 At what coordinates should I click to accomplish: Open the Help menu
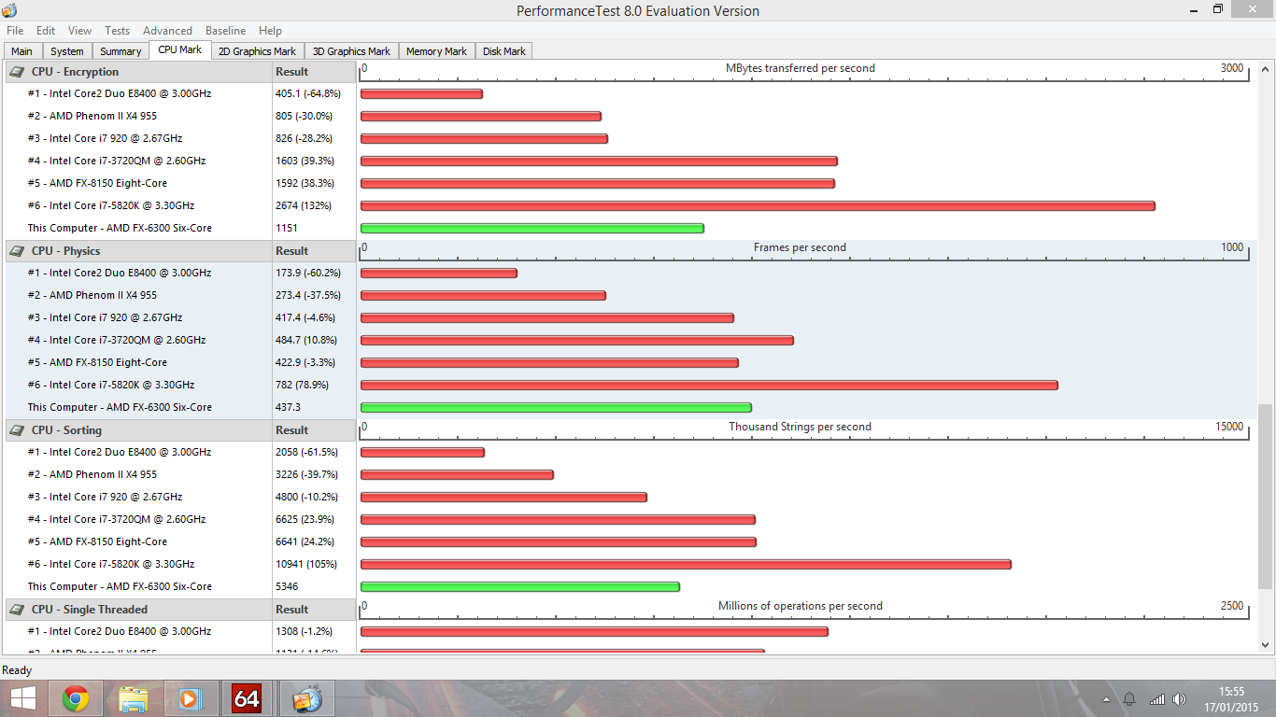tap(270, 31)
